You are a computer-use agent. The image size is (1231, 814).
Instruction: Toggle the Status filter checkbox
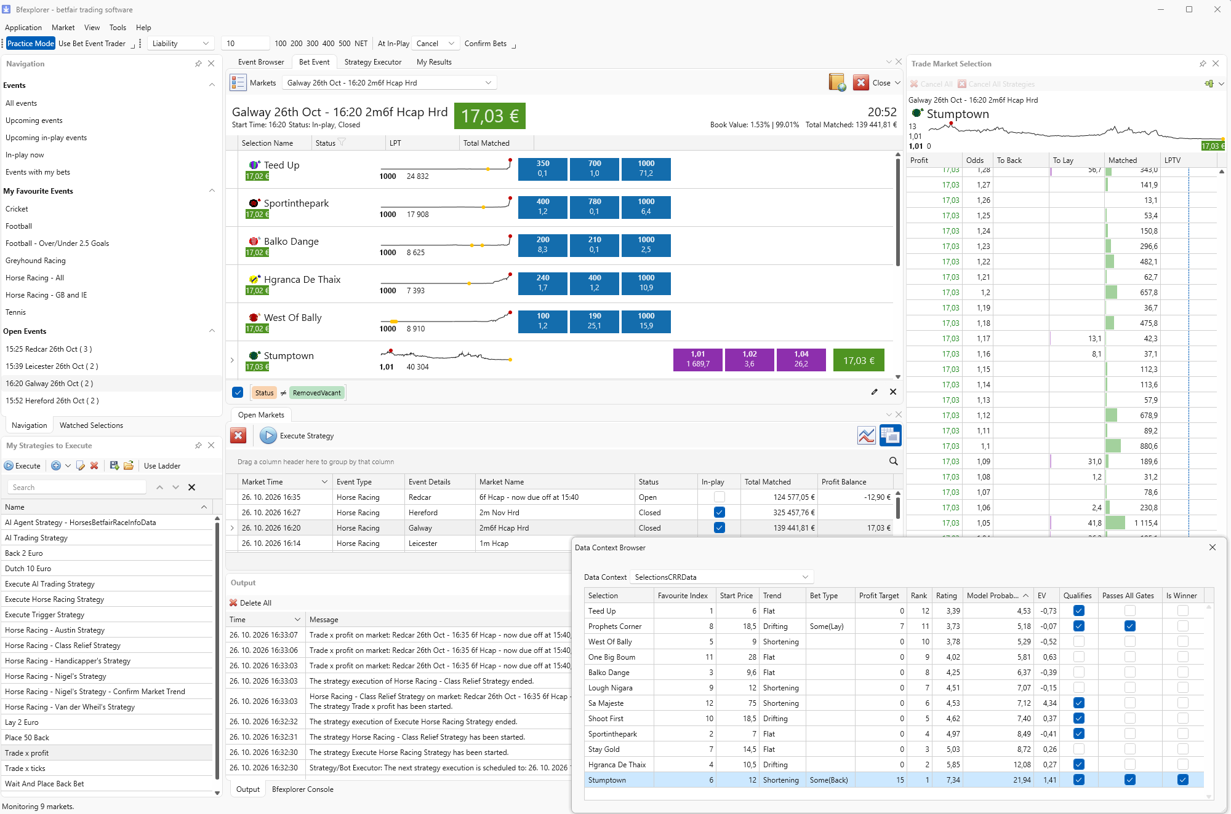238,392
